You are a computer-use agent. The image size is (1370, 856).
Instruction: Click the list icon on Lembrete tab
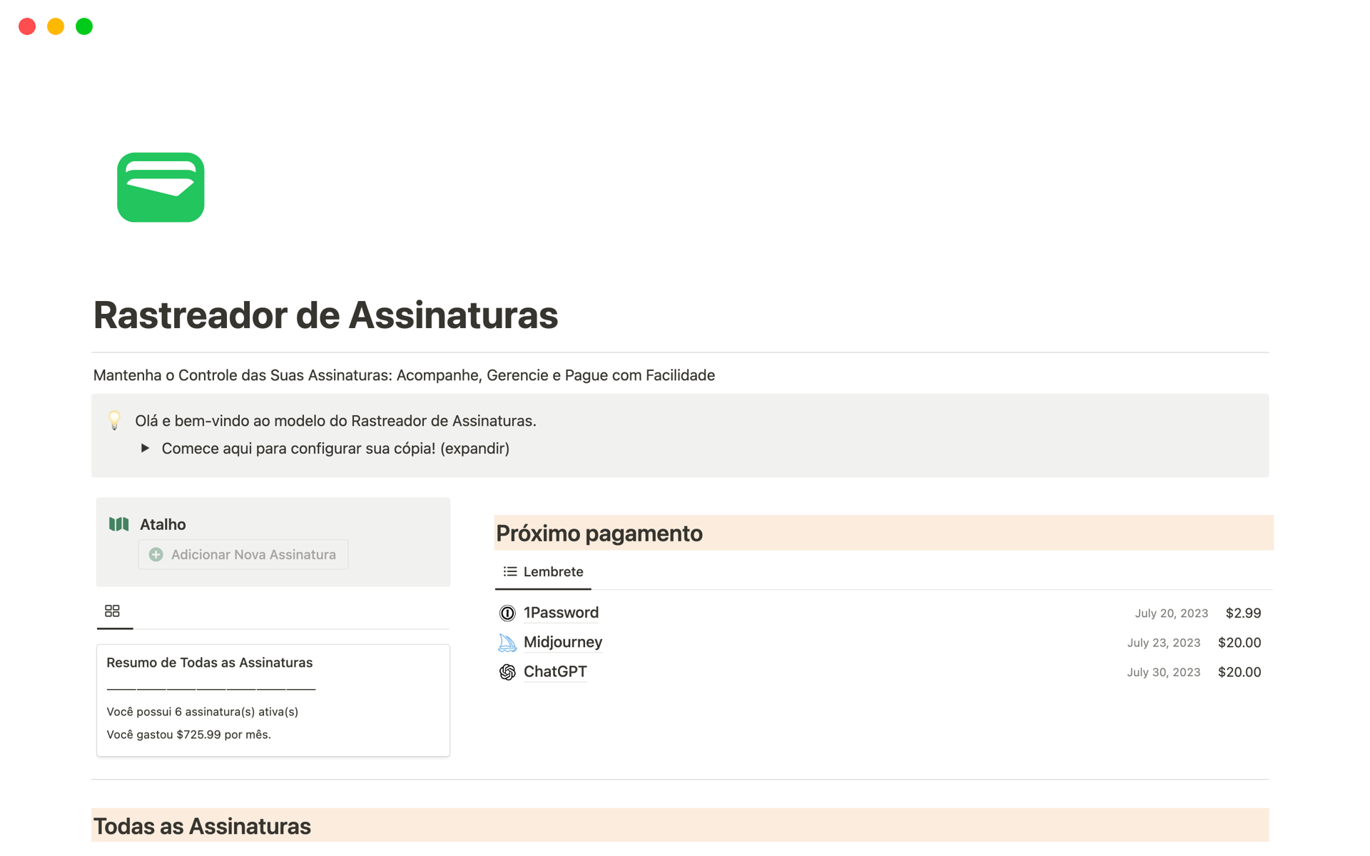pyautogui.click(x=509, y=571)
